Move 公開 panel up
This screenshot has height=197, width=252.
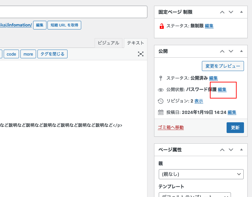(x=222, y=51)
